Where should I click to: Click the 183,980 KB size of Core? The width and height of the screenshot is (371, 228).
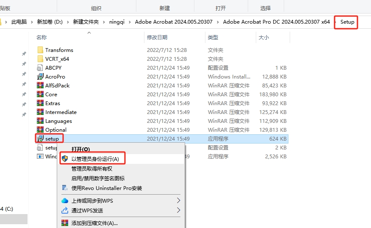273,94
